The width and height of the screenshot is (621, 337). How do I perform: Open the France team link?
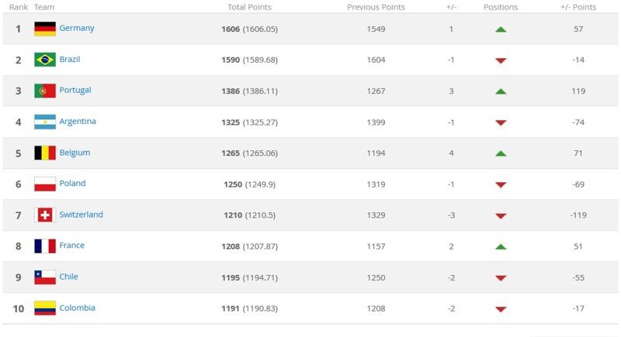[71, 246]
